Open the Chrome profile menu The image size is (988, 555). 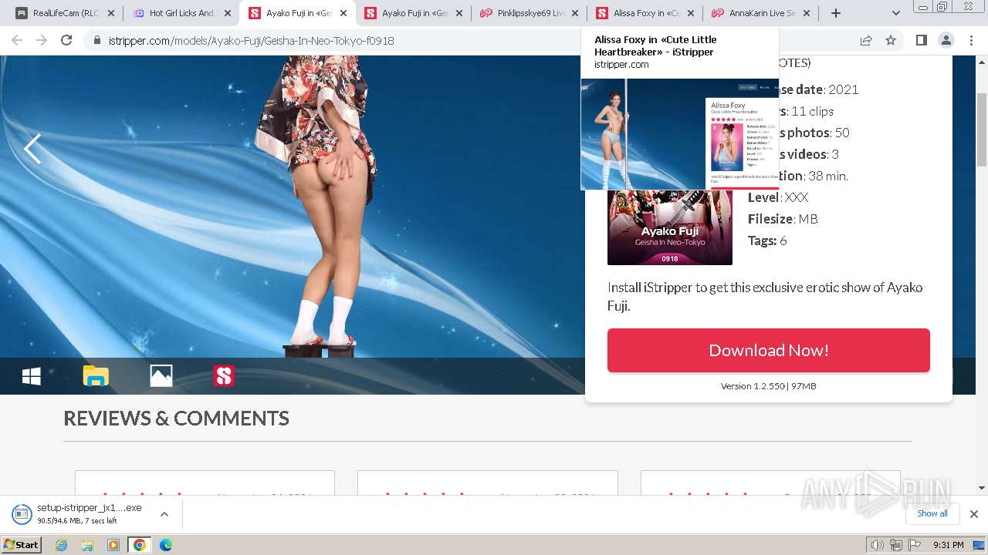tap(946, 40)
